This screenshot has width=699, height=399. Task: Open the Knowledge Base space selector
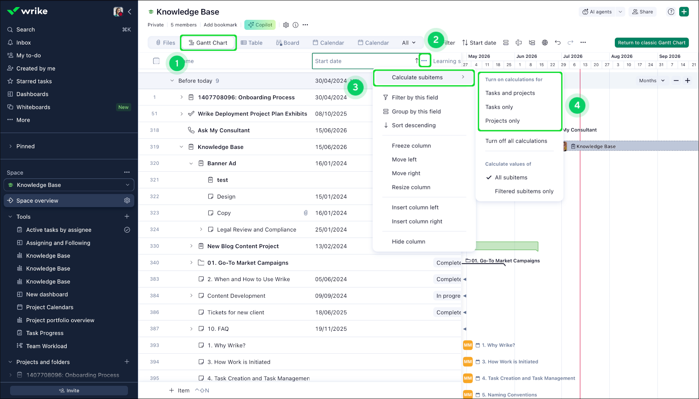pyautogui.click(x=69, y=185)
